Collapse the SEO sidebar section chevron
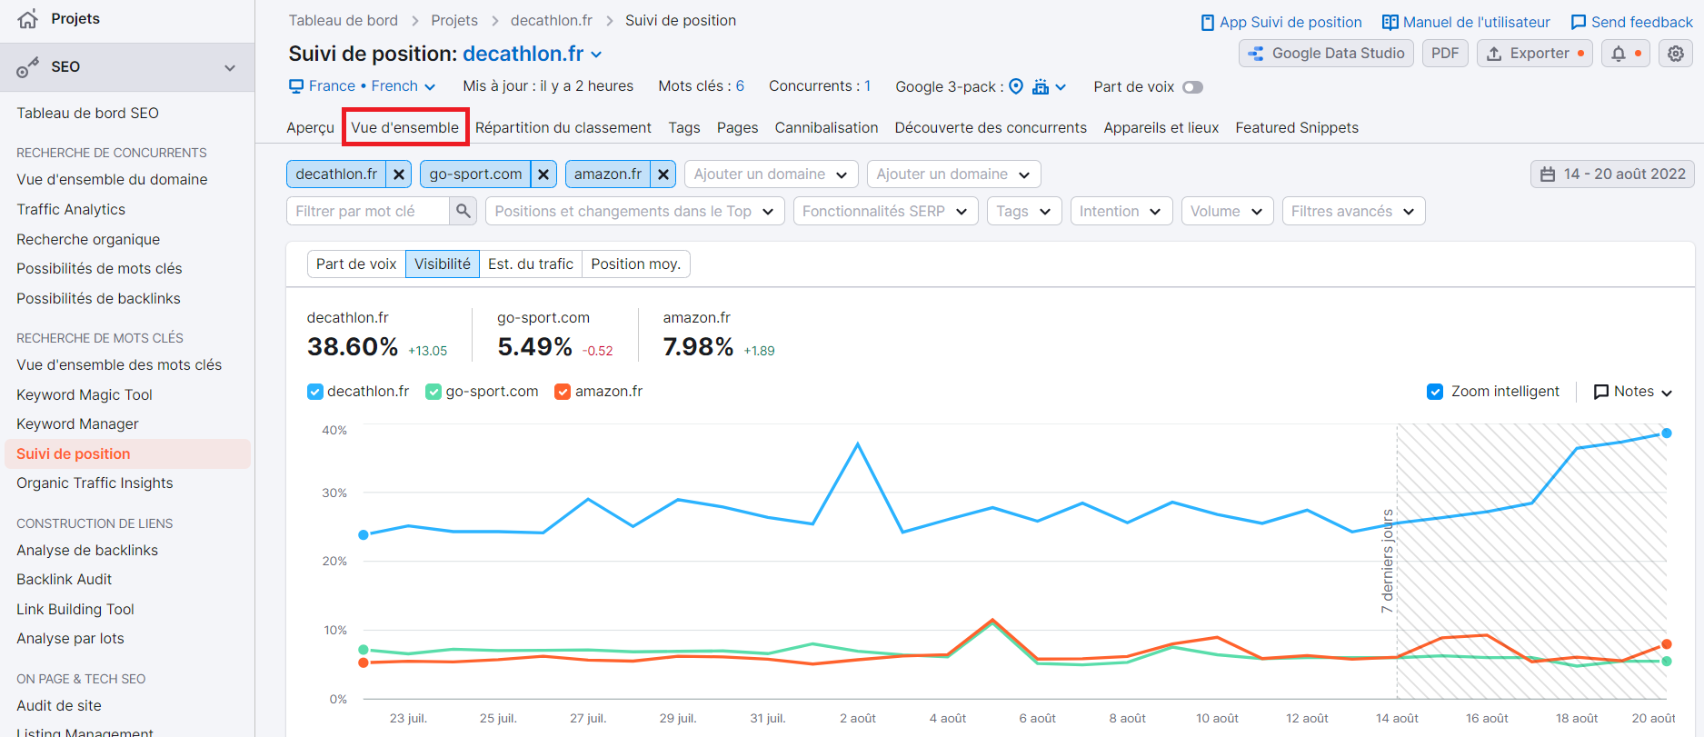Image resolution: width=1704 pixels, height=737 pixels. tap(230, 67)
